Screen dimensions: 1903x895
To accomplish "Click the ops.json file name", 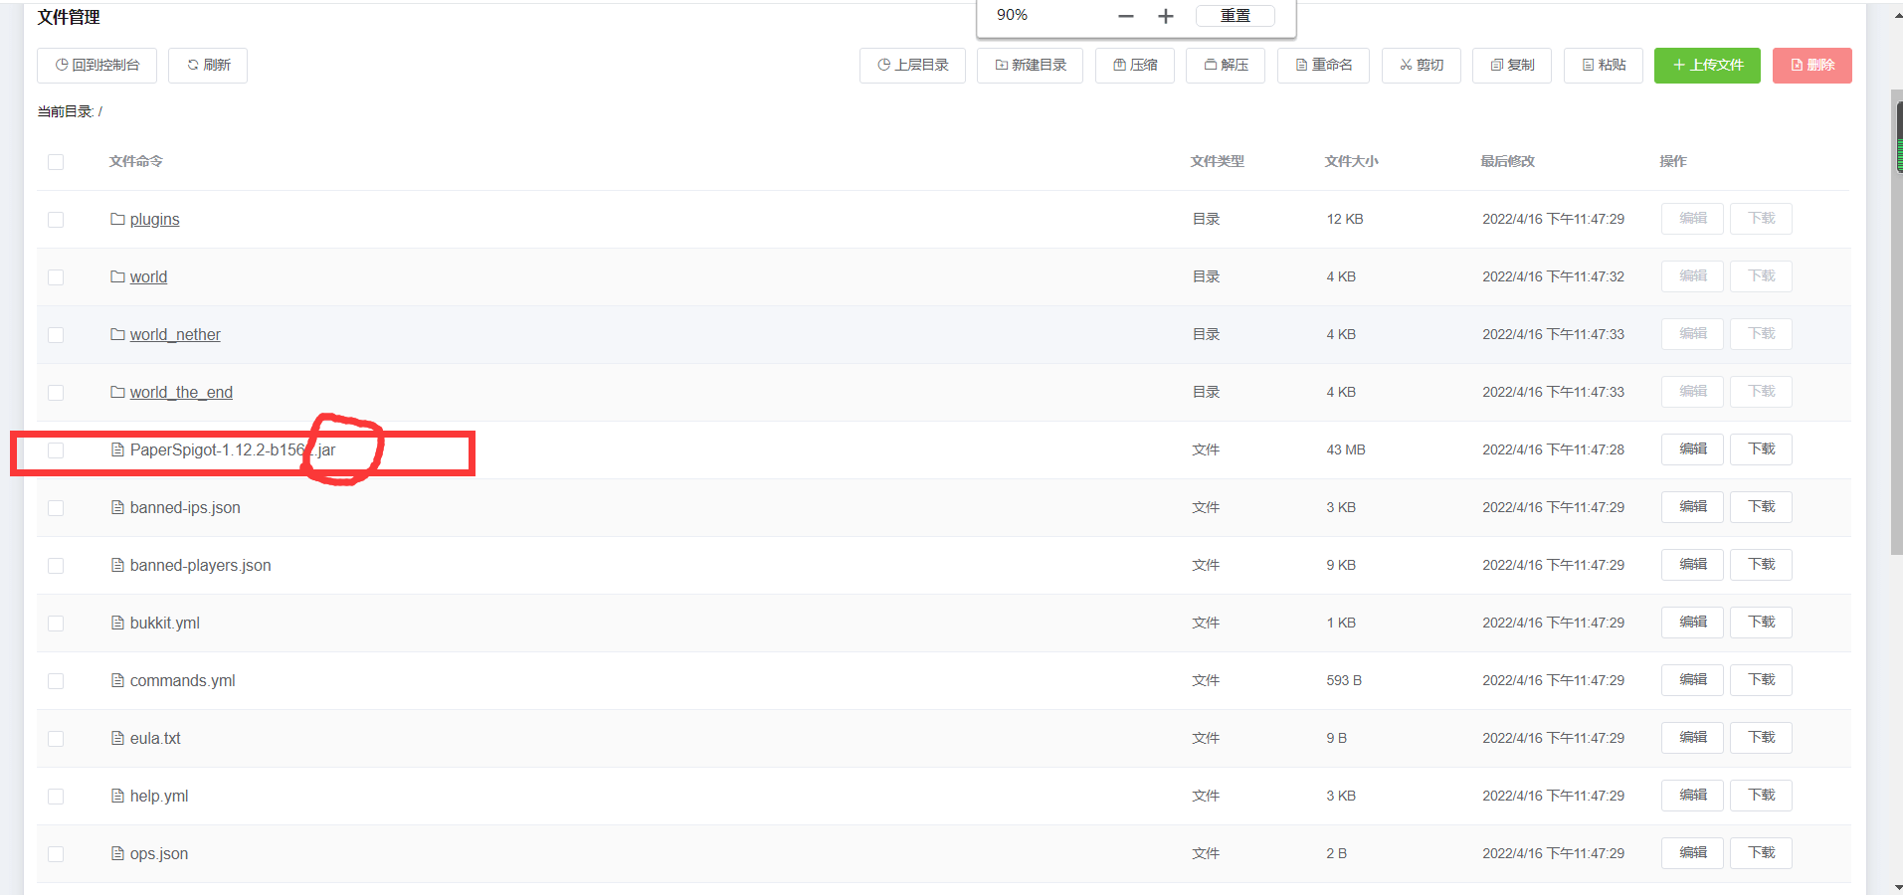I will [159, 854].
